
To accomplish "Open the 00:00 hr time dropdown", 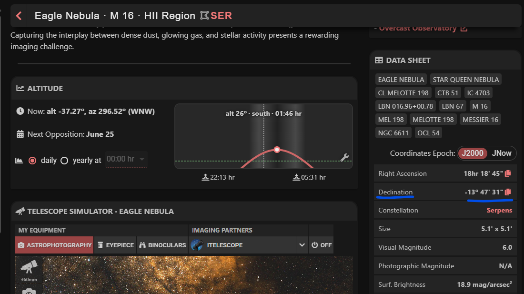I will pos(126,160).
